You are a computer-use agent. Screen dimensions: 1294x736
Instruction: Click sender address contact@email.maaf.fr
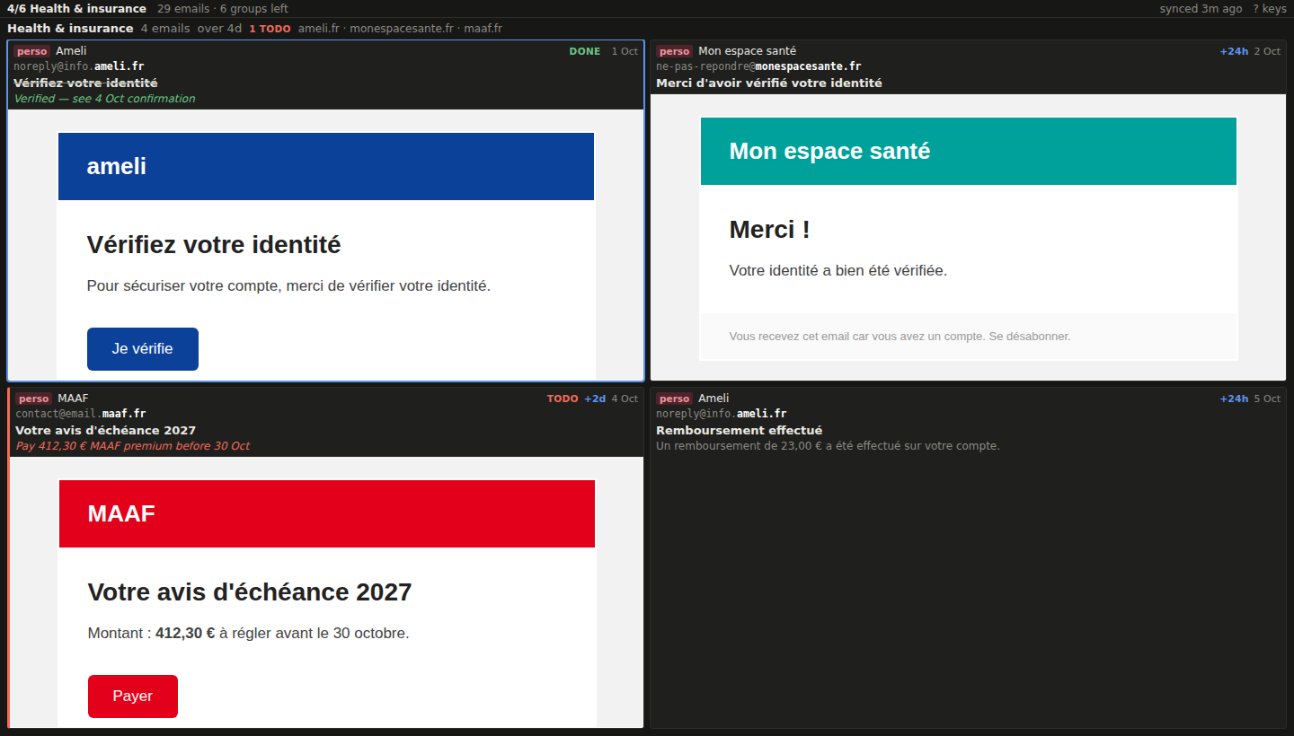coord(82,414)
